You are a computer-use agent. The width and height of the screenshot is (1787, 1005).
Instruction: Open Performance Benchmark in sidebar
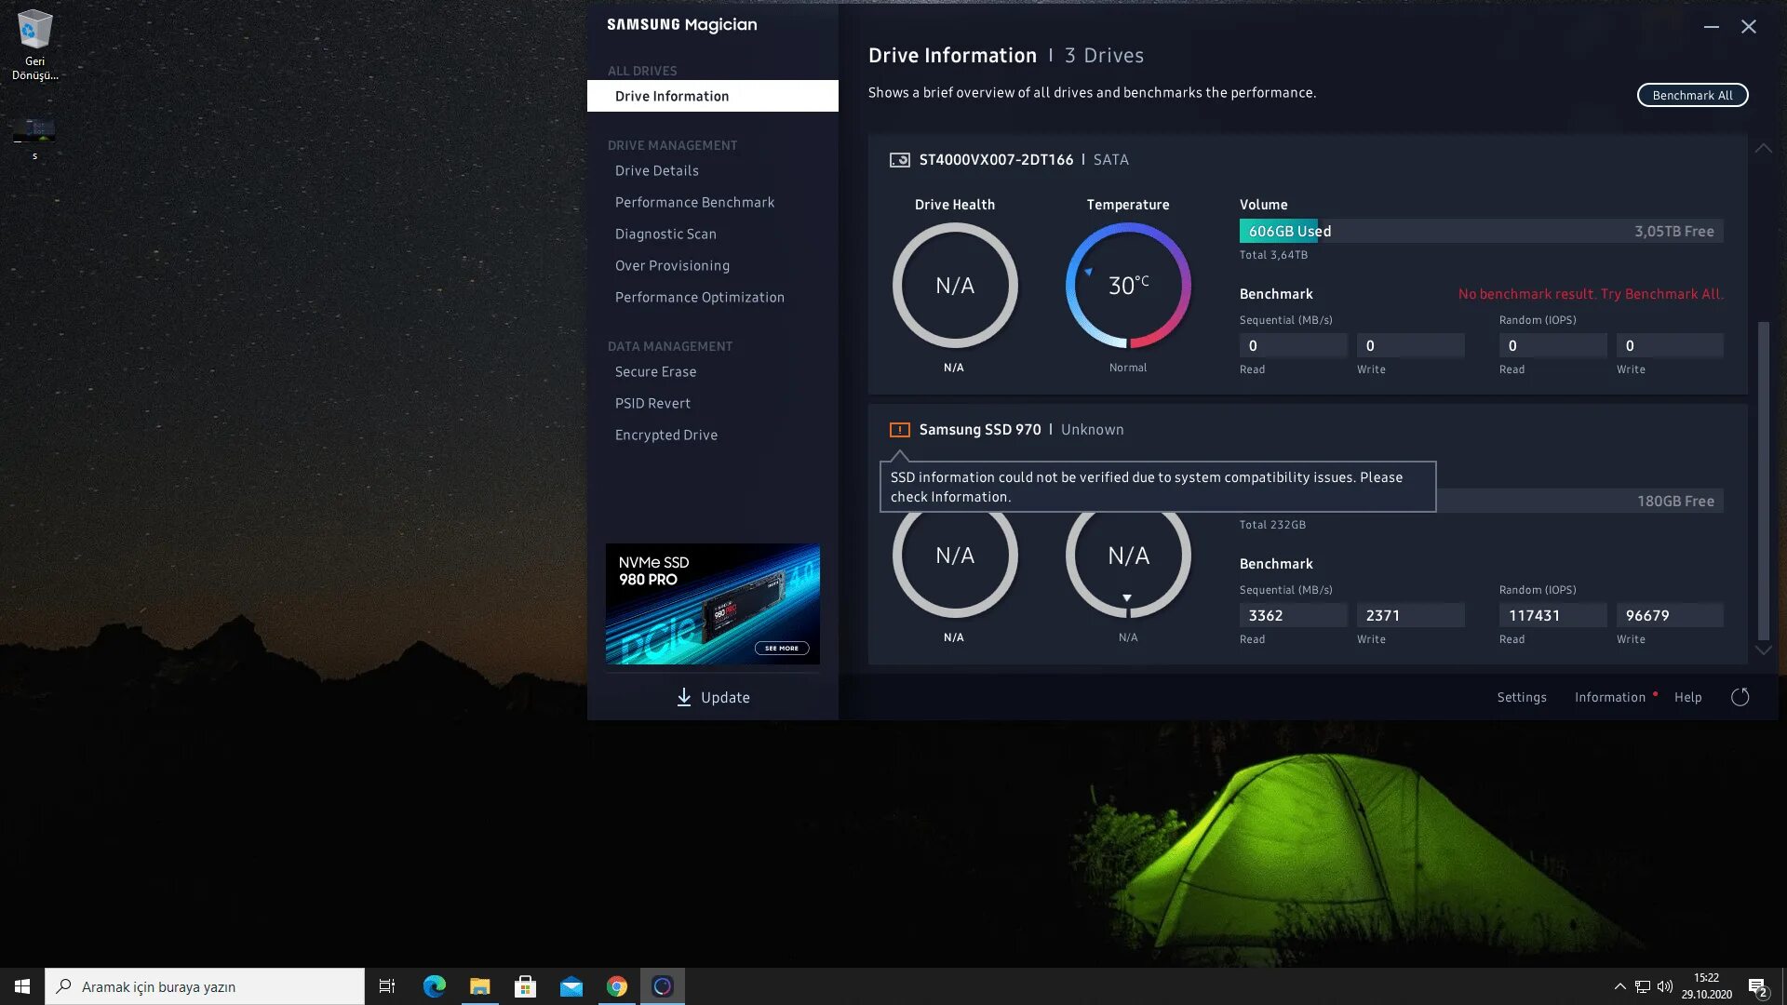694,203
